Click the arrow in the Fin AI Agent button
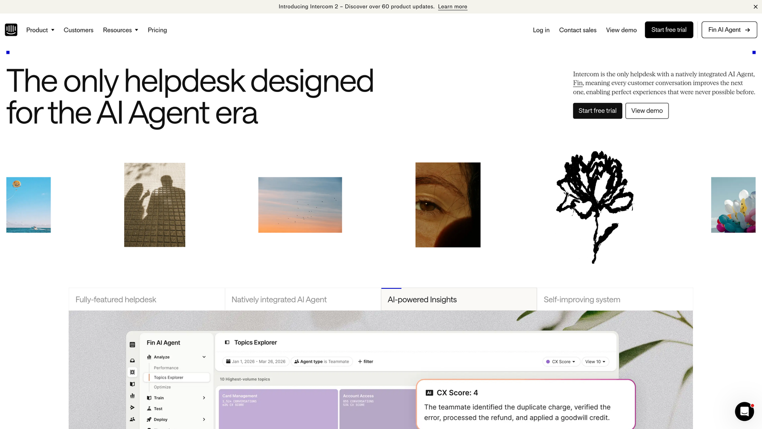 748,30
